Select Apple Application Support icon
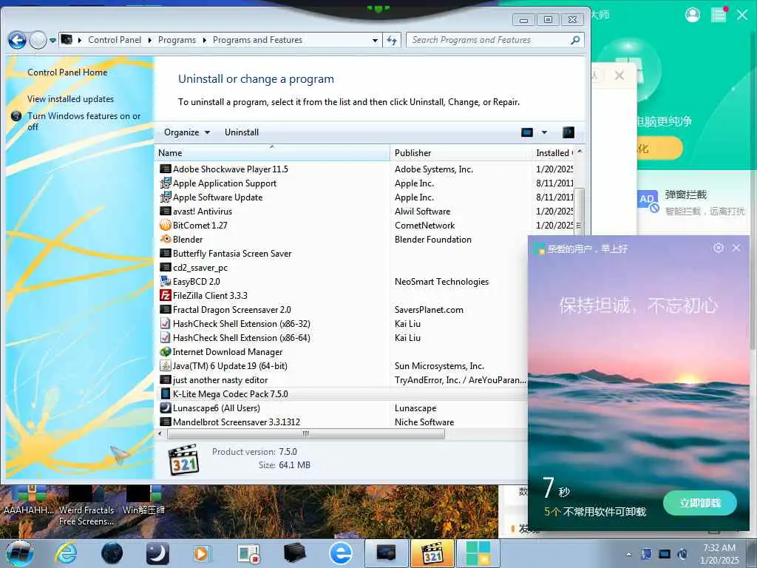Screen dimensions: 757x568 coord(166,183)
